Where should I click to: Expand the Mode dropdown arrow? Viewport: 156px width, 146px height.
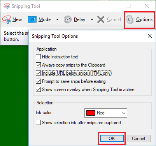click(x=57, y=19)
